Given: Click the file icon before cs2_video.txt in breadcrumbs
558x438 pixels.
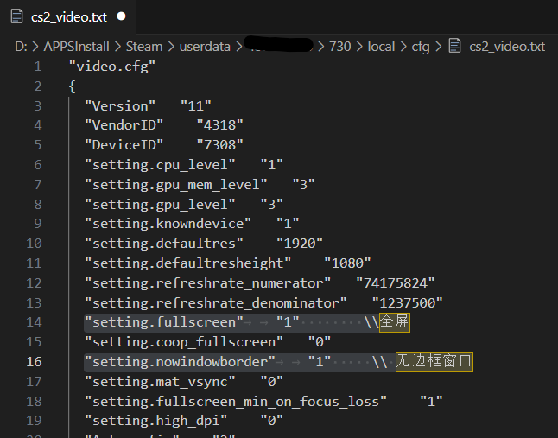Looking at the screenshot, I should coord(456,47).
